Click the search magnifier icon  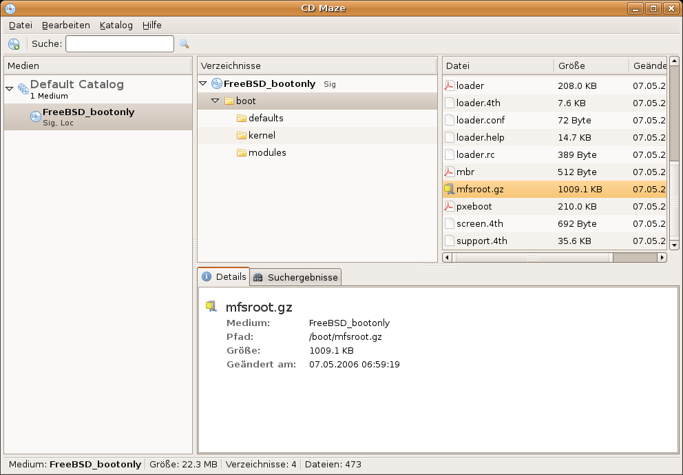tap(184, 44)
